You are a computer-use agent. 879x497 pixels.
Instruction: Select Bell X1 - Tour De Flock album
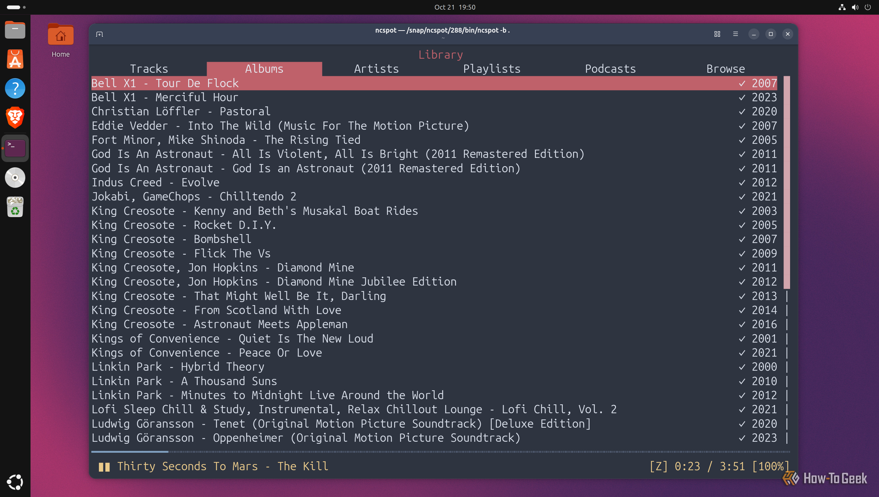click(x=434, y=83)
